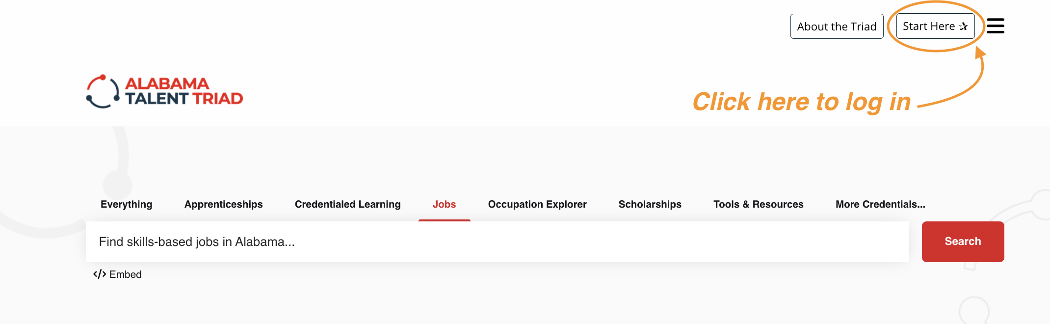Switch to the Everything tab
The image size is (1050, 324).
127,204
